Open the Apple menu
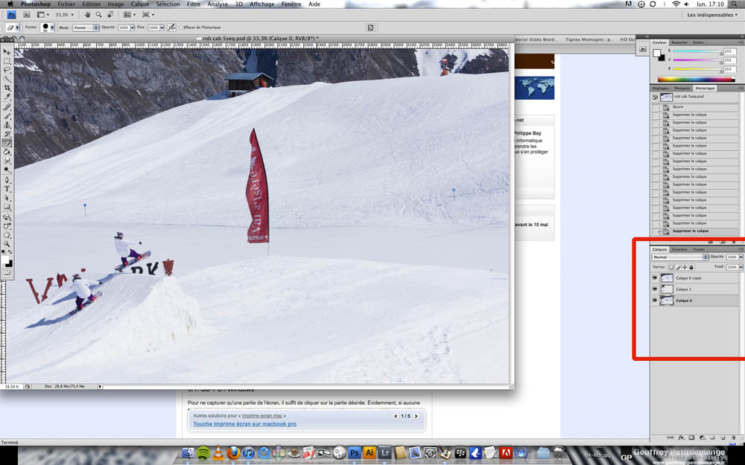 pos(10,4)
